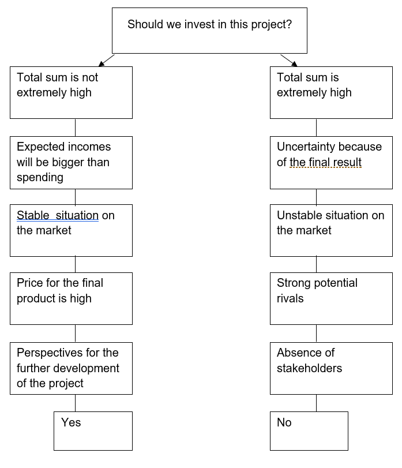Click connector below "Total sum is extremely high" box
The image size is (402, 468).
[316, 128]
